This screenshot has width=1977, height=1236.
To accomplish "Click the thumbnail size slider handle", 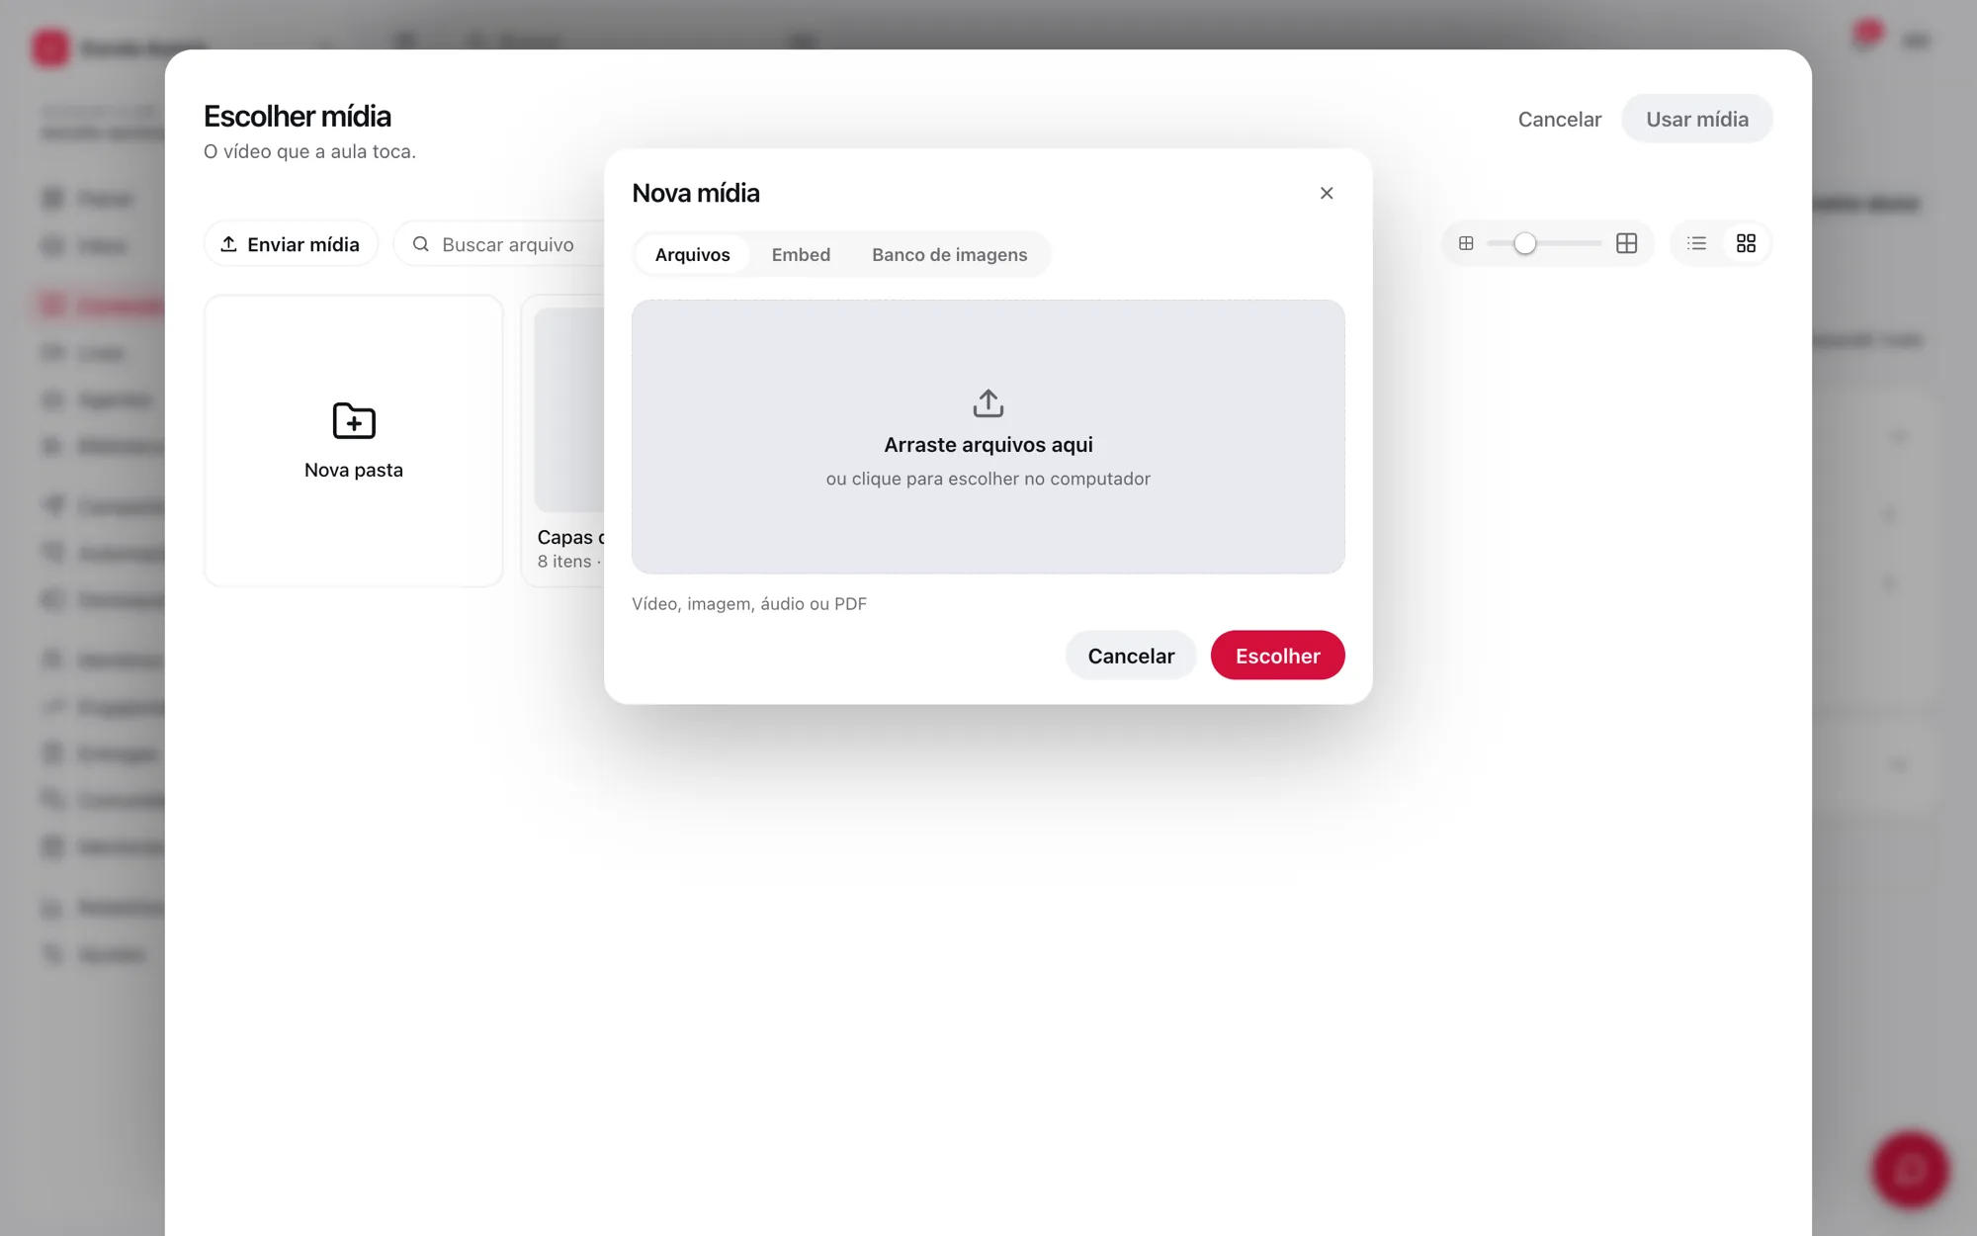I will click(x=1524, y=243).
